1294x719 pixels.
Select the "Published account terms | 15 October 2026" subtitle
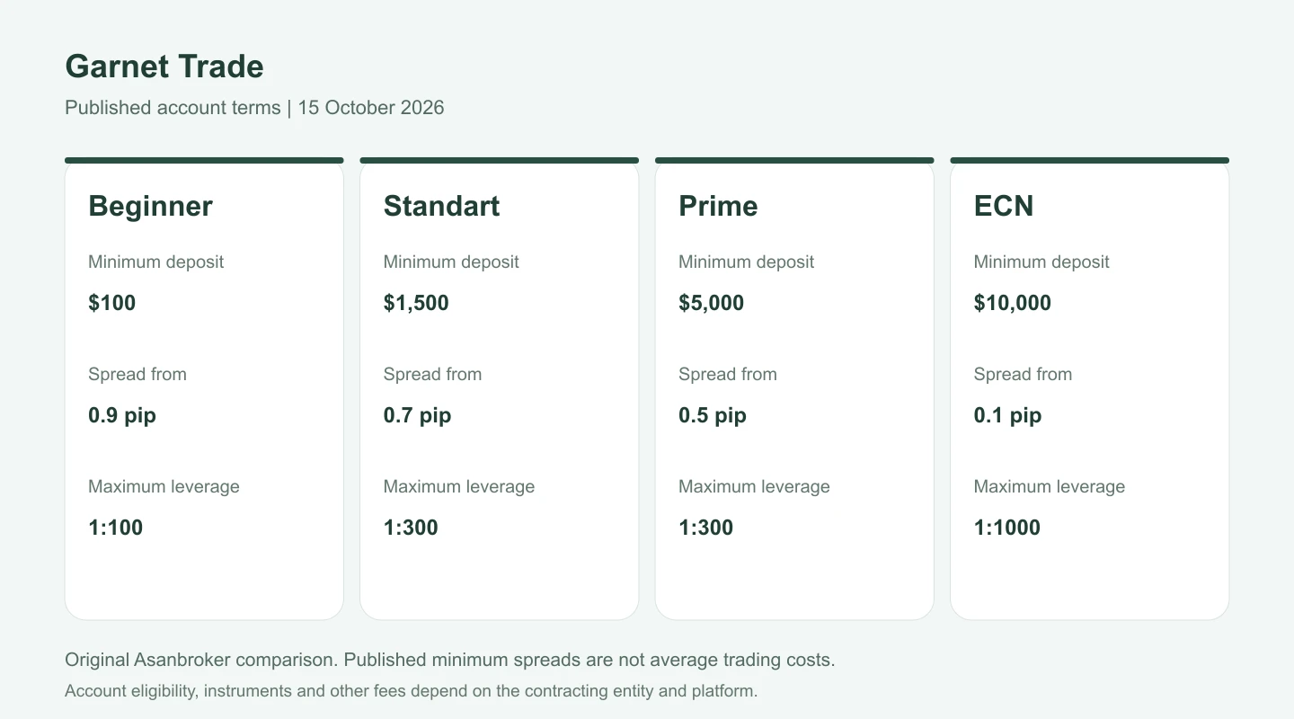(x=254, y=108)
